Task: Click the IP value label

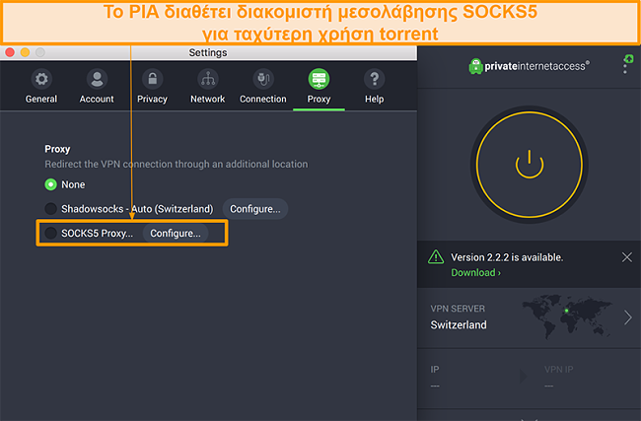Action: click(x=435, y=386)
